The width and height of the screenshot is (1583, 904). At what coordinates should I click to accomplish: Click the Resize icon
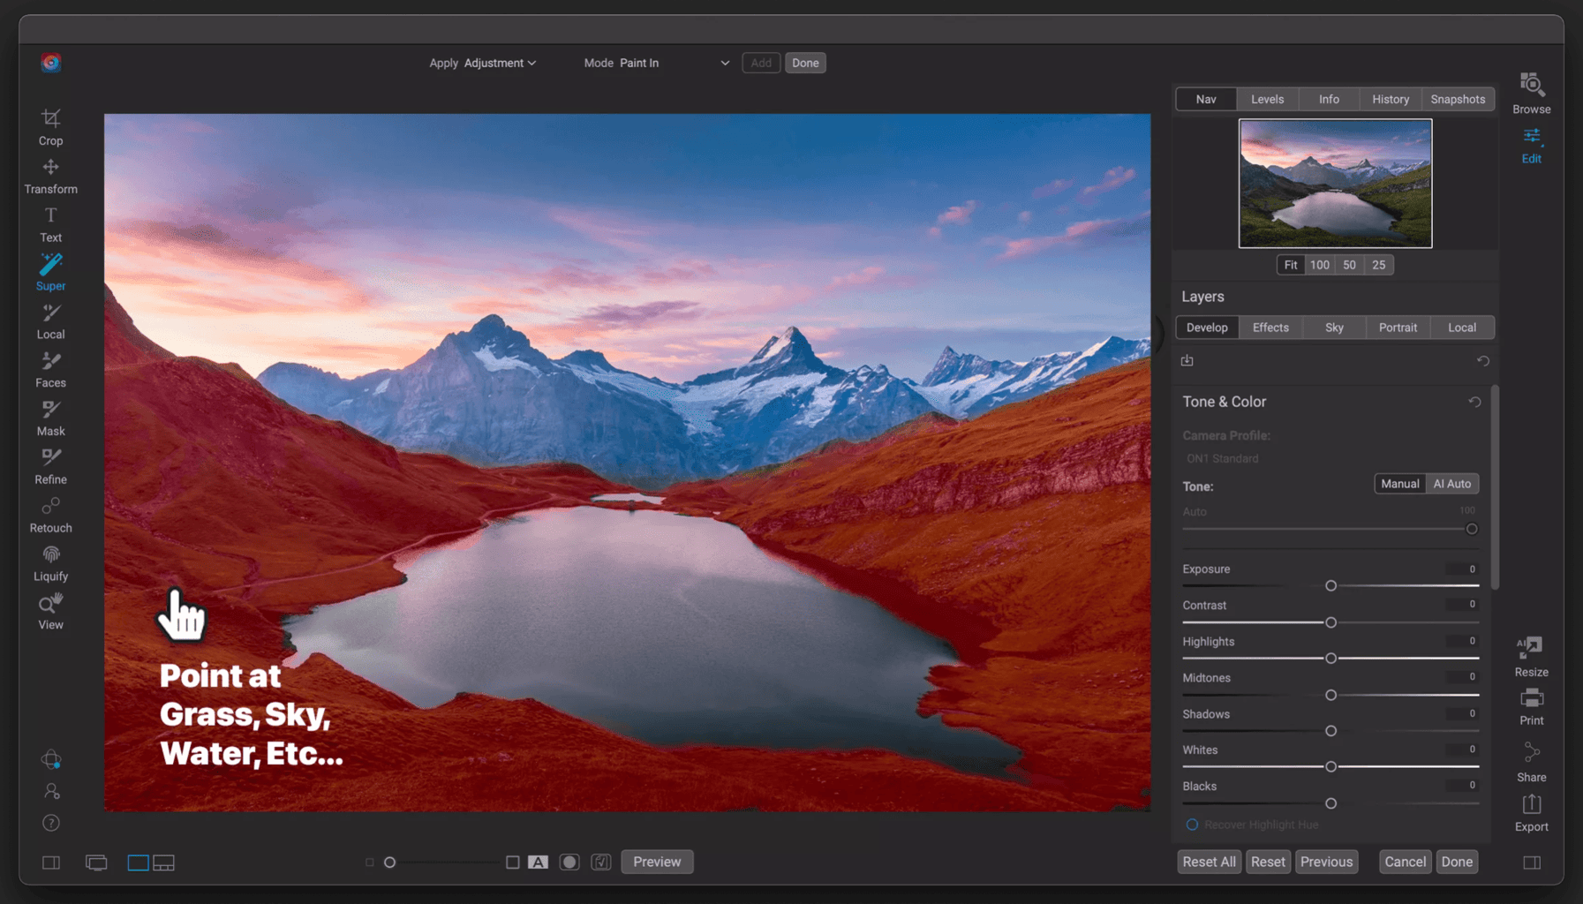click(1531, 657)
